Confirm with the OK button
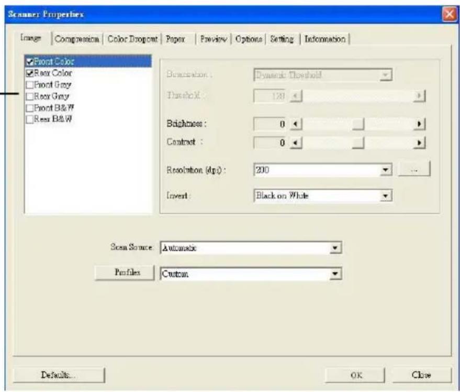 [355, 375]
